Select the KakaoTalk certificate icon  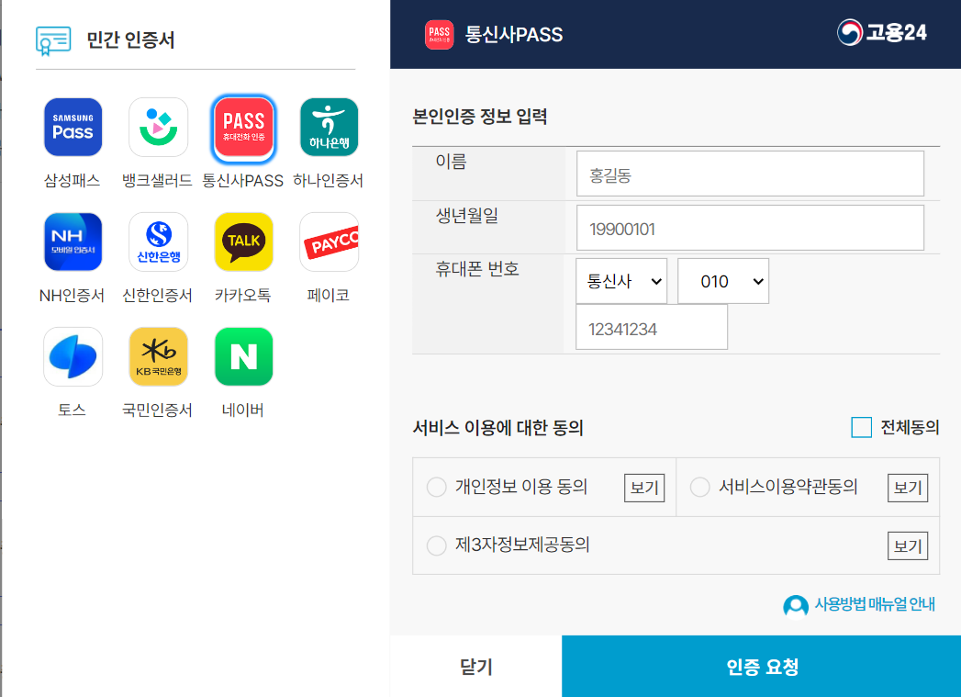coord(243,242)
